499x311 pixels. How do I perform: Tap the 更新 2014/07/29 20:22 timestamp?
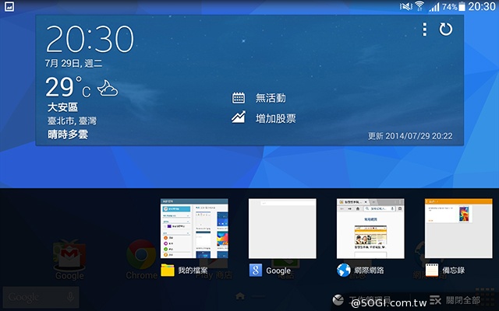click(x=410, y=136)
